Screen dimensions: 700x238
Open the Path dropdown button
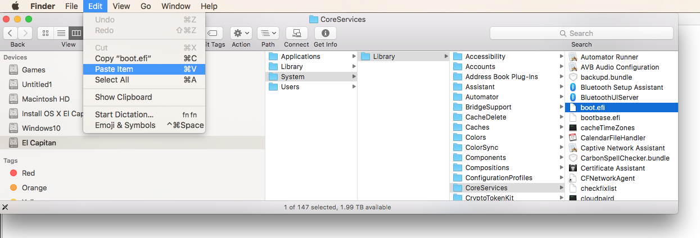268,33
